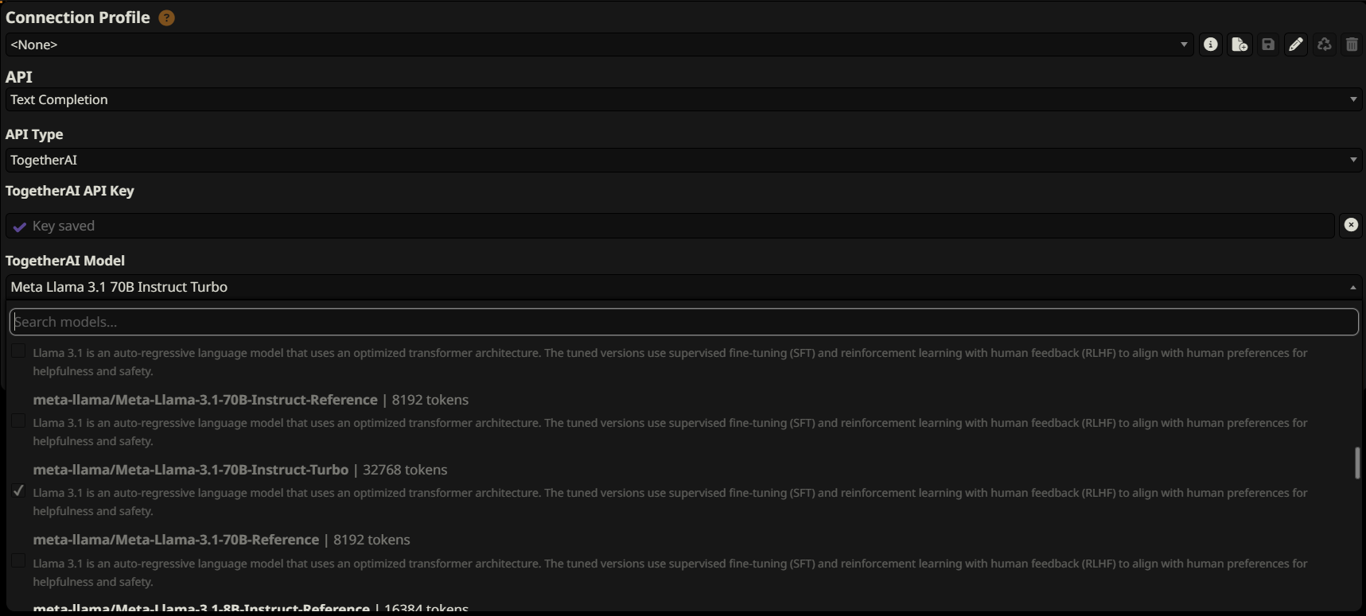Create a new connection profile
Screen dimensions: 1366x616
(x=1240, y=45)
